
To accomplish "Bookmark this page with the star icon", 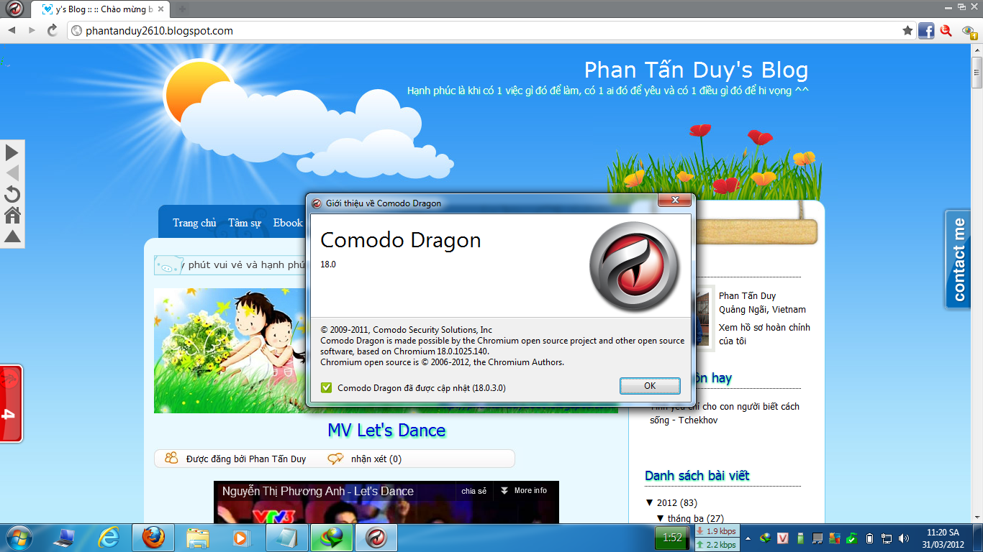I will coord(908,31).
